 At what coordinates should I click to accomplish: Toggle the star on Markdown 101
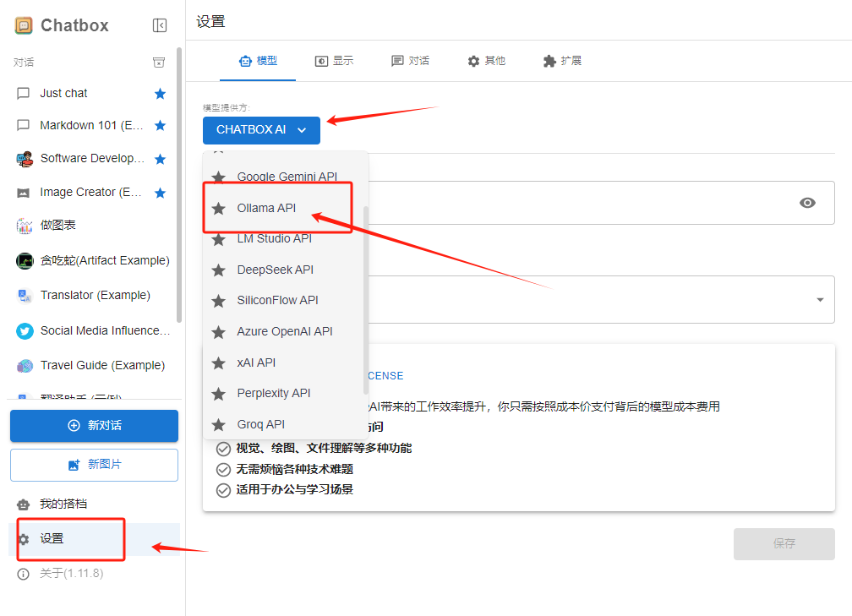(x=160, y=125)
